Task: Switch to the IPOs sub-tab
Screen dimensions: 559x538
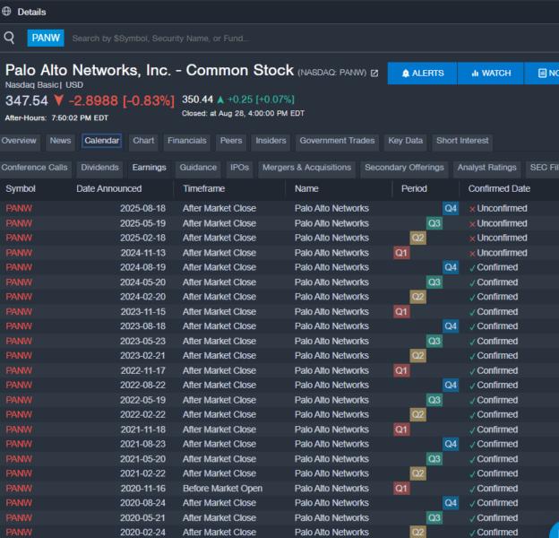Action: point(239,168)
